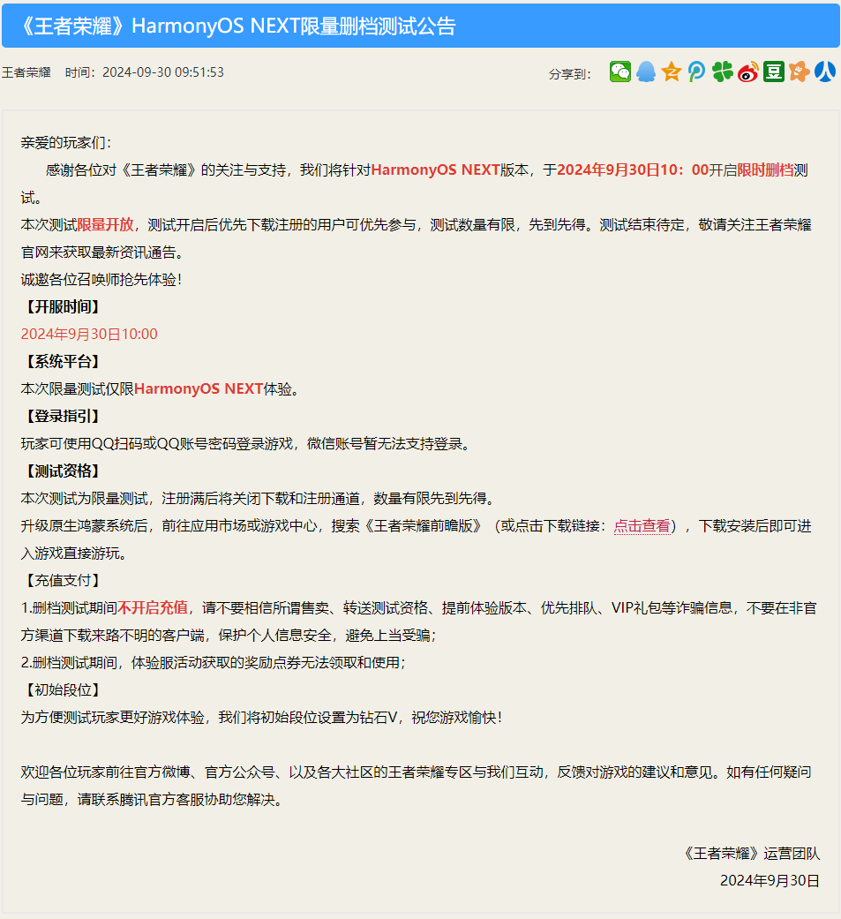Screen dimensions: 841x919
Task: Share to QZone with yellow star icon
Action: 671,72
